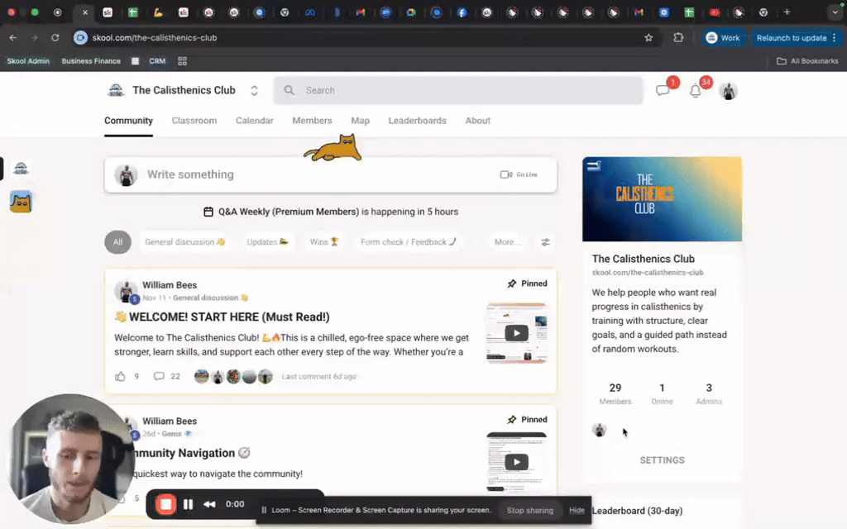Select the All category filter

[117, 242]
